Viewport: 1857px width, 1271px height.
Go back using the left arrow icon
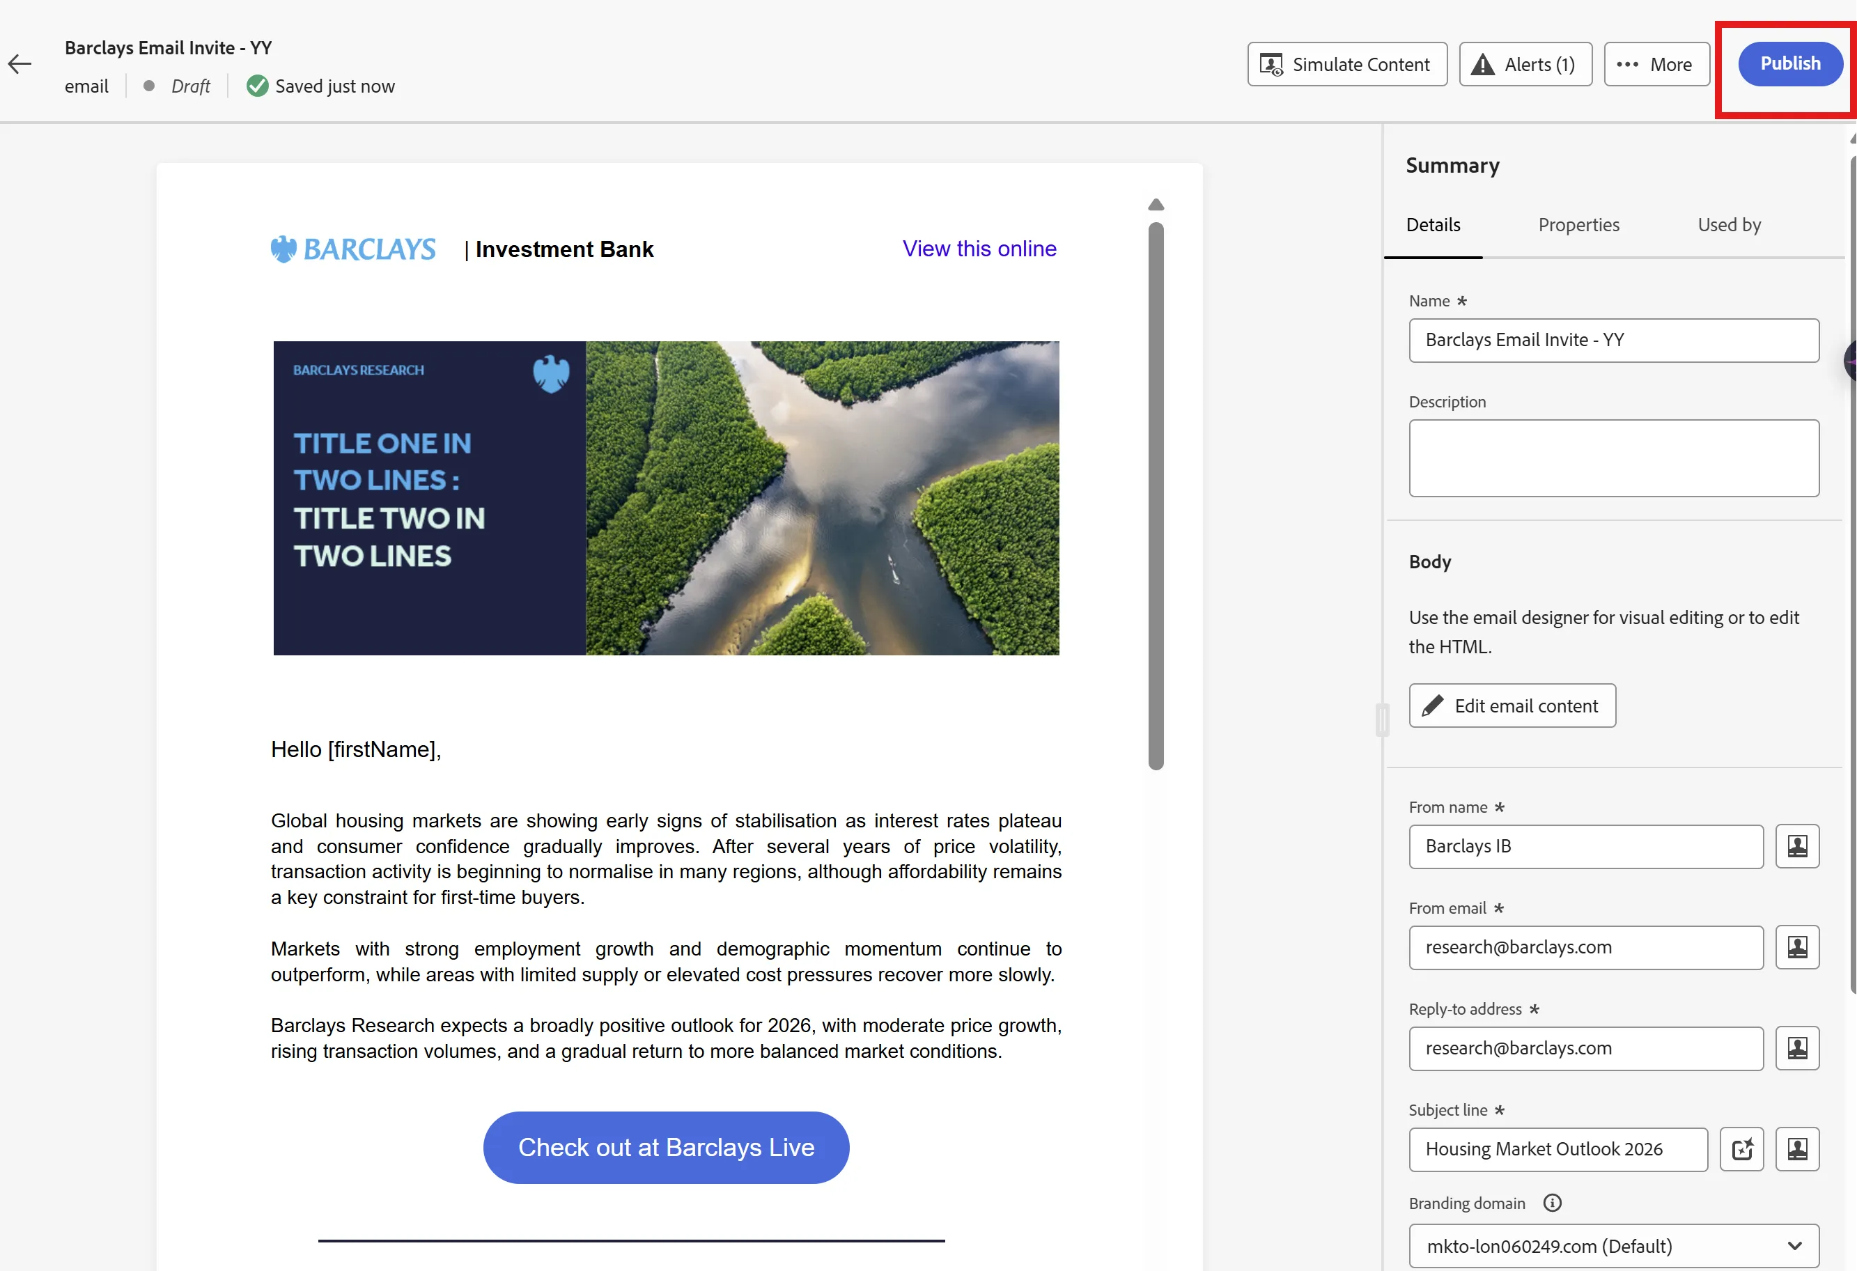(x=20, y=64)
